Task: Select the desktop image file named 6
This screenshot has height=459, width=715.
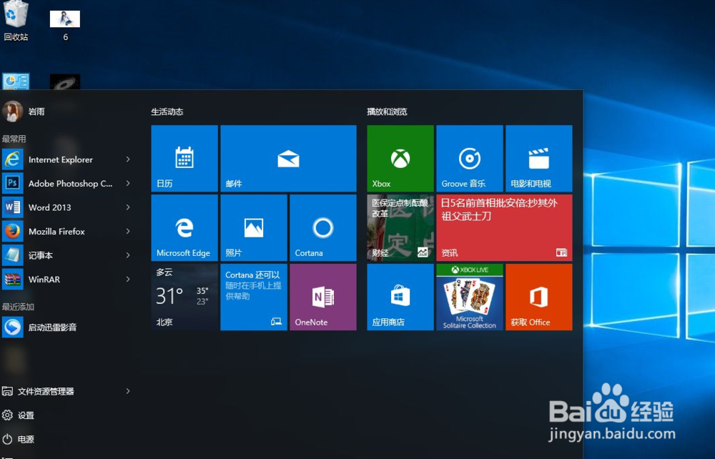Action: coord(65,26)
